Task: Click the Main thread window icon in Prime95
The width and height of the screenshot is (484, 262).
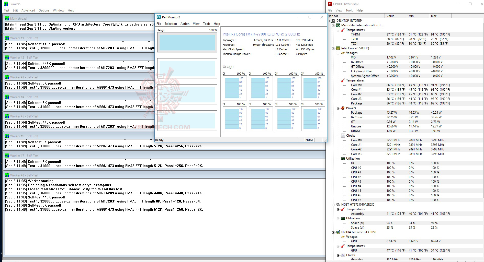Action: coord(7,18)
